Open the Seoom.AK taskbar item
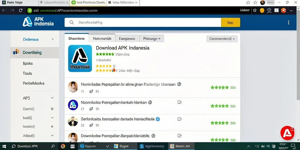The image size is (300, 150). (181, 146)
